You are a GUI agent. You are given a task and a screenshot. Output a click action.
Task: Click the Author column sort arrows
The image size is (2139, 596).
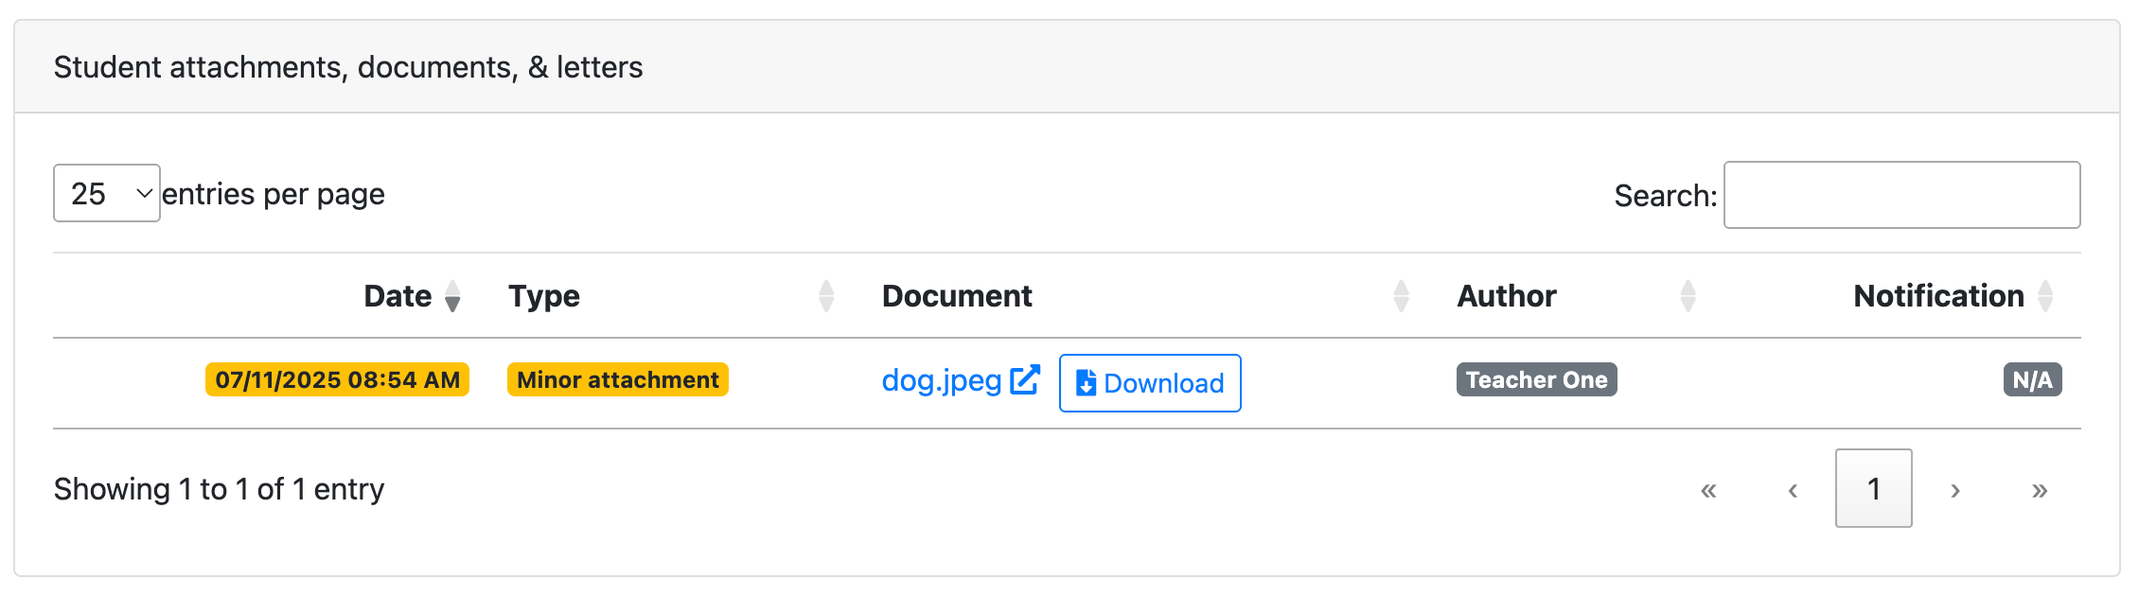(1688, 296)
